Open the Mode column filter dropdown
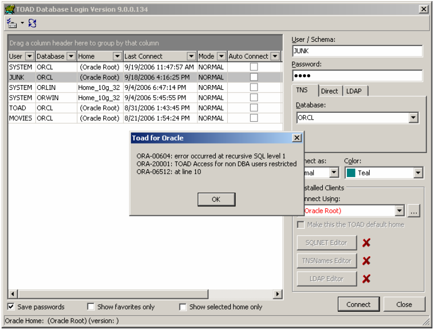The width and height of the screenshot is (434, 330). tap(221, 56)
